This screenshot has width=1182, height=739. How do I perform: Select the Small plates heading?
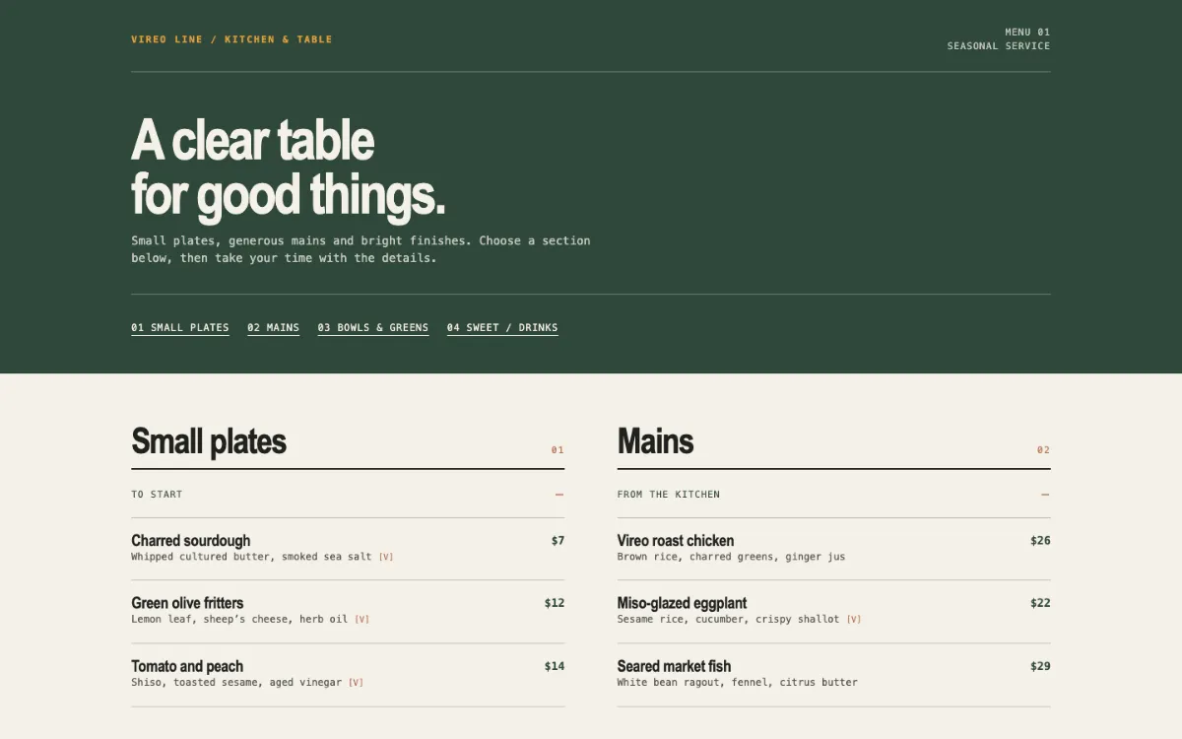pyautogui.click(x=209, y=441)
